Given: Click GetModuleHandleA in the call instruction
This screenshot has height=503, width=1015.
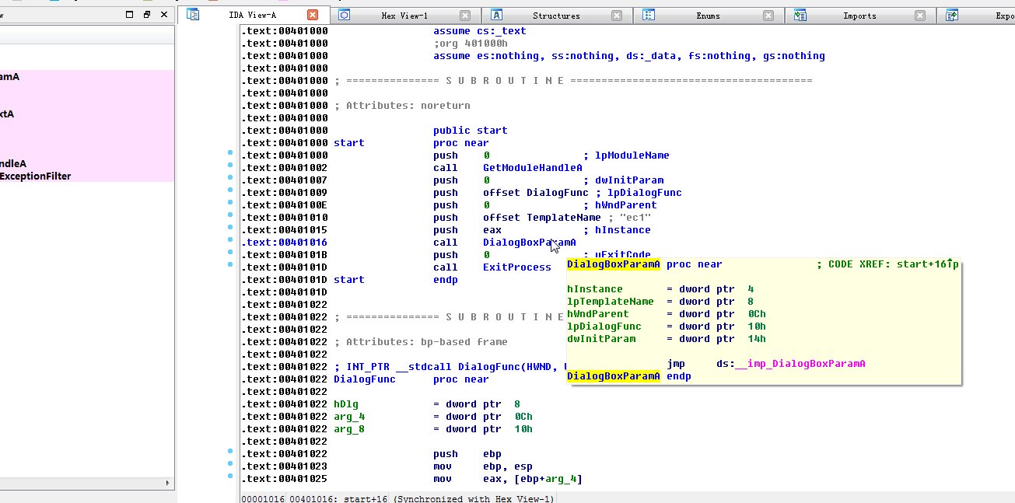Looking at the screenshot, I should pyautogui.click(x=533, y=168).
